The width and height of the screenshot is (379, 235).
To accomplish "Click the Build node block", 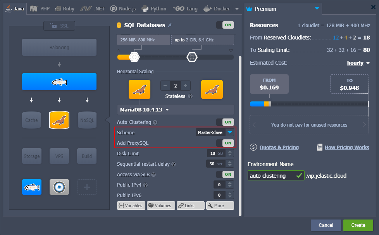I will tap(87, 156).
